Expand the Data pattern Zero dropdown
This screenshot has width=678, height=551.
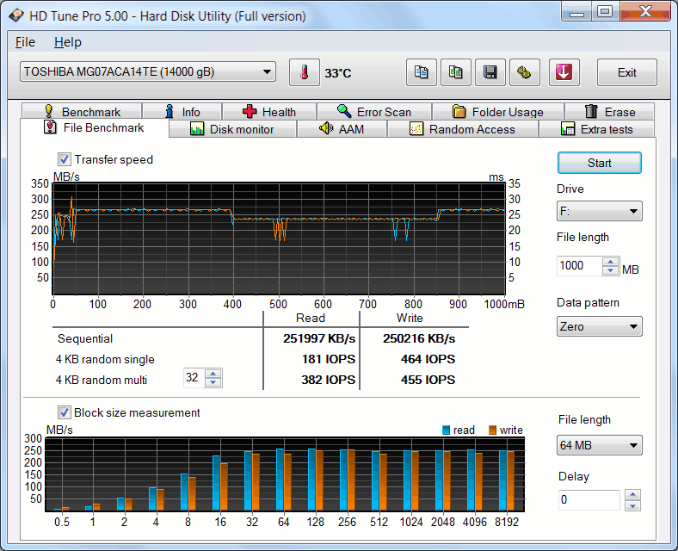click(599, 326)
